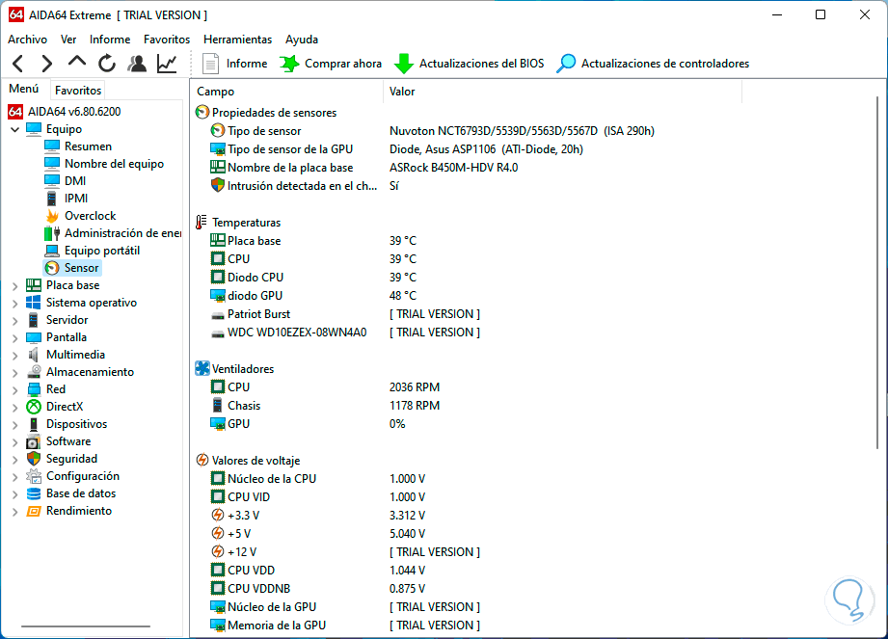The height and width of the screenshot is (639, 888).
Task: Click the Temperaturas thermometer icon
Action: tap(202, 223)
